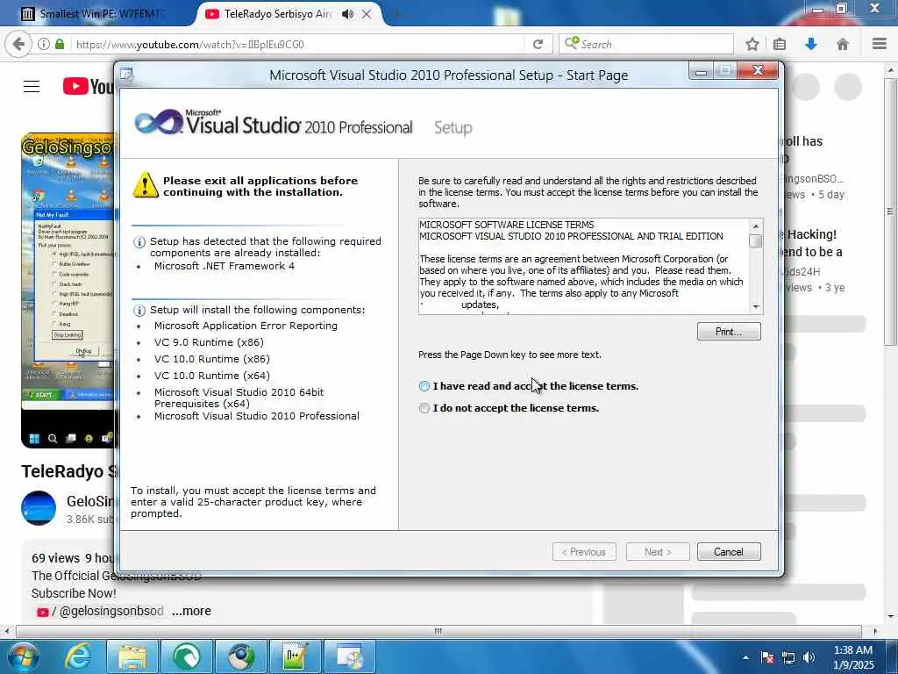Go to Firefox home page
898x674 pixels.
pos(843,44)
